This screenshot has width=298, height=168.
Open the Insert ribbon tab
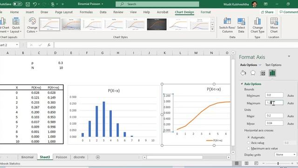30,12
